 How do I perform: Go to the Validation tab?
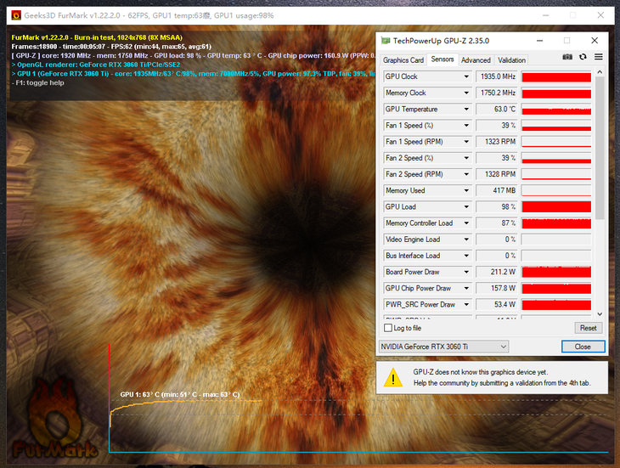coord(511,60)
